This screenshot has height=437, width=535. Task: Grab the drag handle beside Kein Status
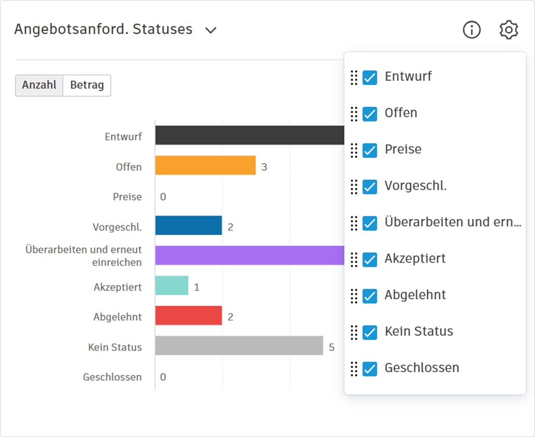(353, 332)
